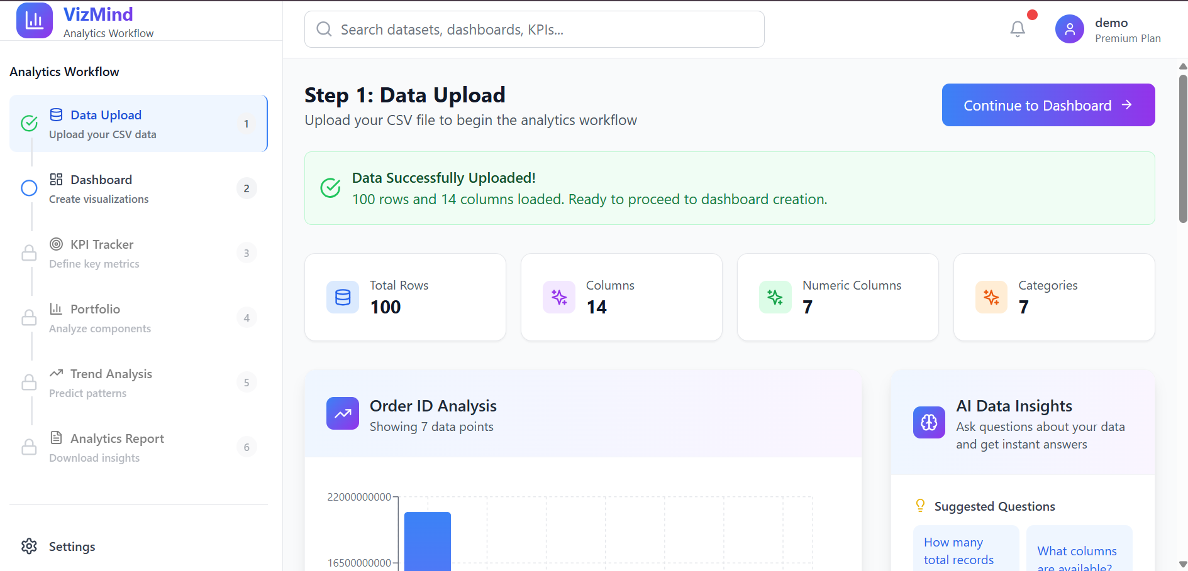Image resolution: width=1188 pixels, height=571 pixels.
Task: Click the Data Upload completed checkmark
Action: [x=29, y=123]
